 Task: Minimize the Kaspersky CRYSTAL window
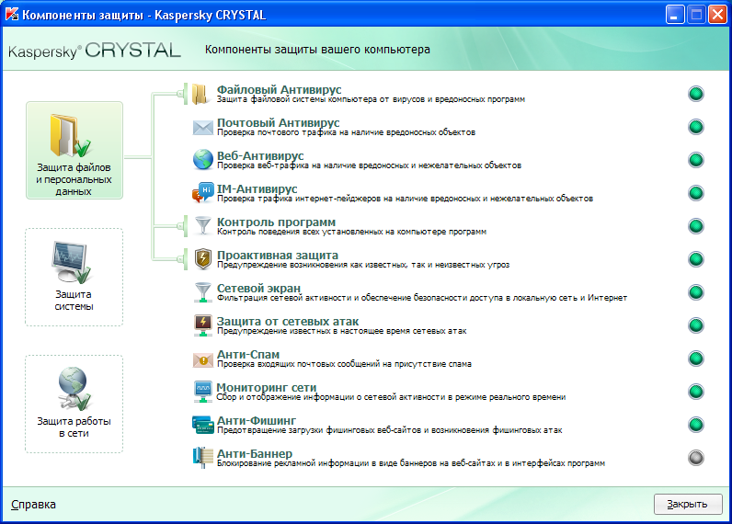675,15
